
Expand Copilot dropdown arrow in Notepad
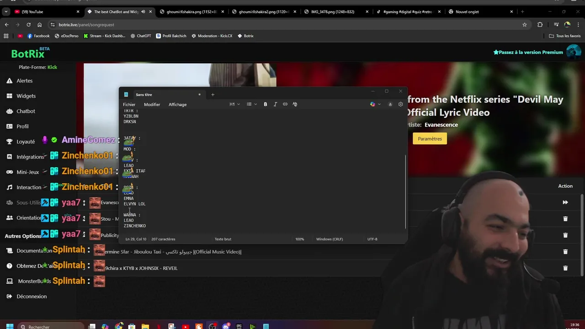[379, 104]
